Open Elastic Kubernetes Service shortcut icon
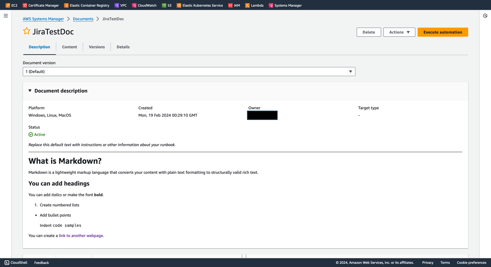The image size is (491, 267). pyautogui.click(x=179, y=5)
